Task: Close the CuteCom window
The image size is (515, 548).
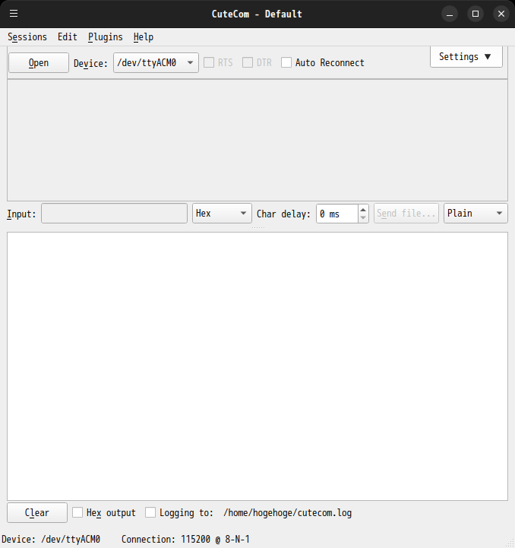Action: (501, 14)
